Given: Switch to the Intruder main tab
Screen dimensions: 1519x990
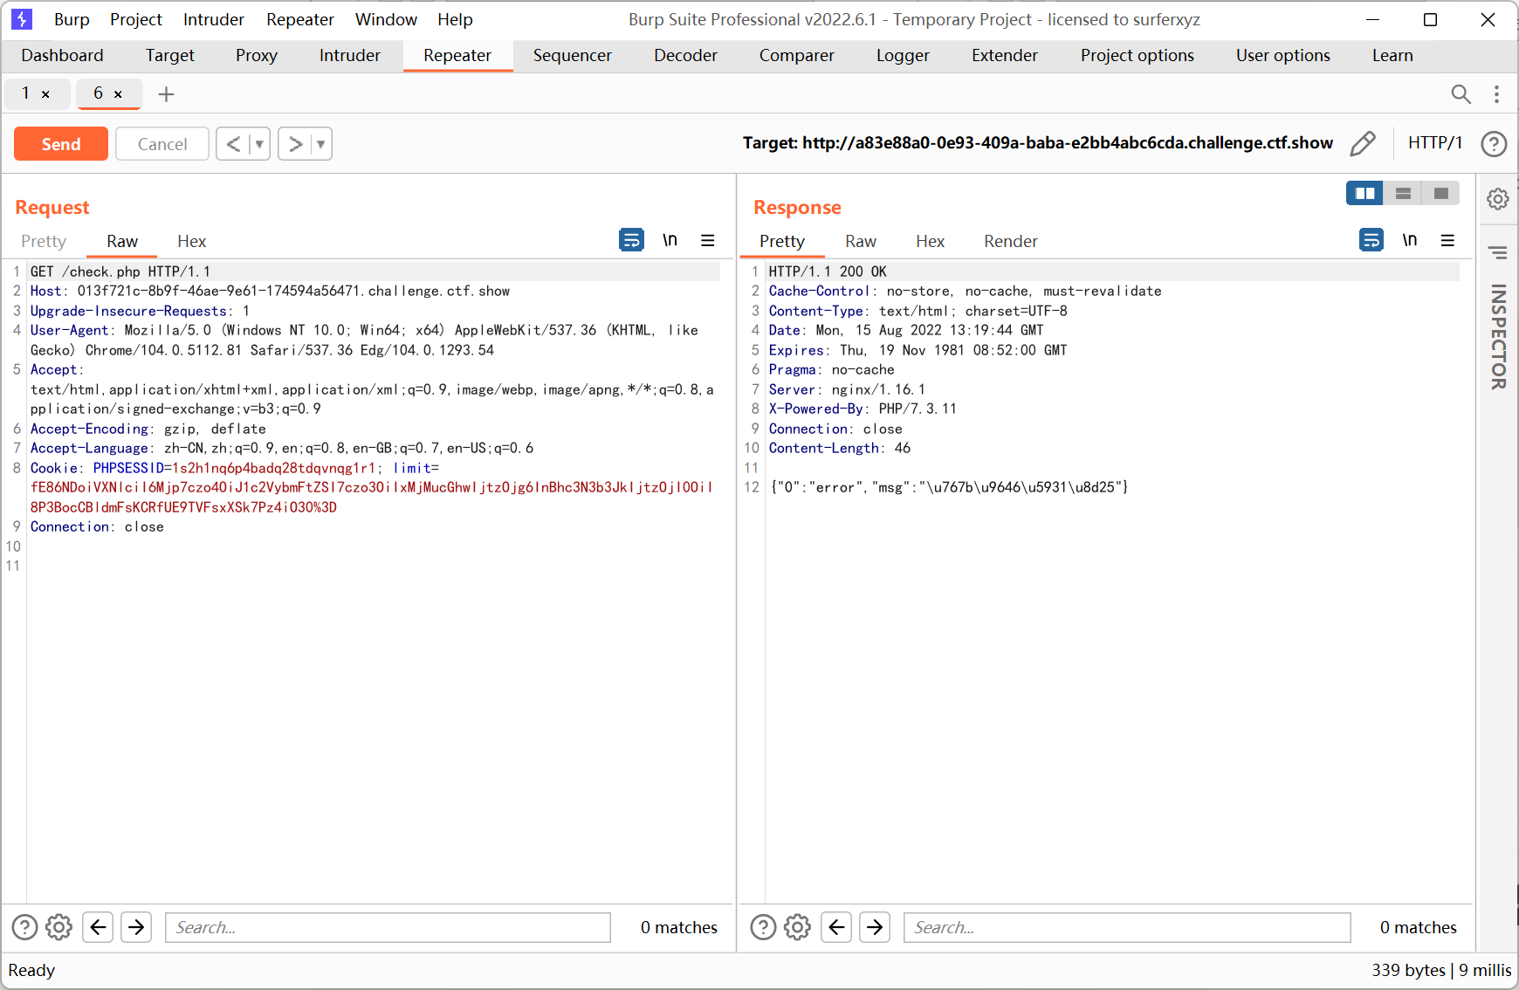Looking at the screenshot, I should tap(349, 55).
